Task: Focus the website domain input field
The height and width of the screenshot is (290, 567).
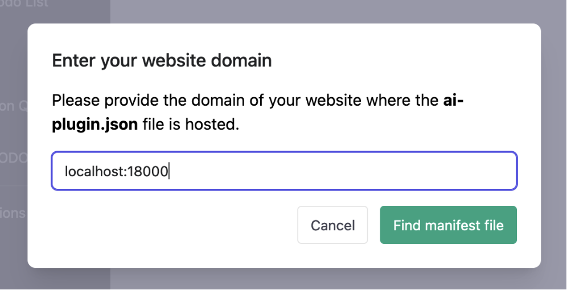Action: tap(284, 171)
